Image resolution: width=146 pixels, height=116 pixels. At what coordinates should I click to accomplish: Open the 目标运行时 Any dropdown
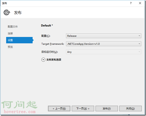tap(104, 52)
